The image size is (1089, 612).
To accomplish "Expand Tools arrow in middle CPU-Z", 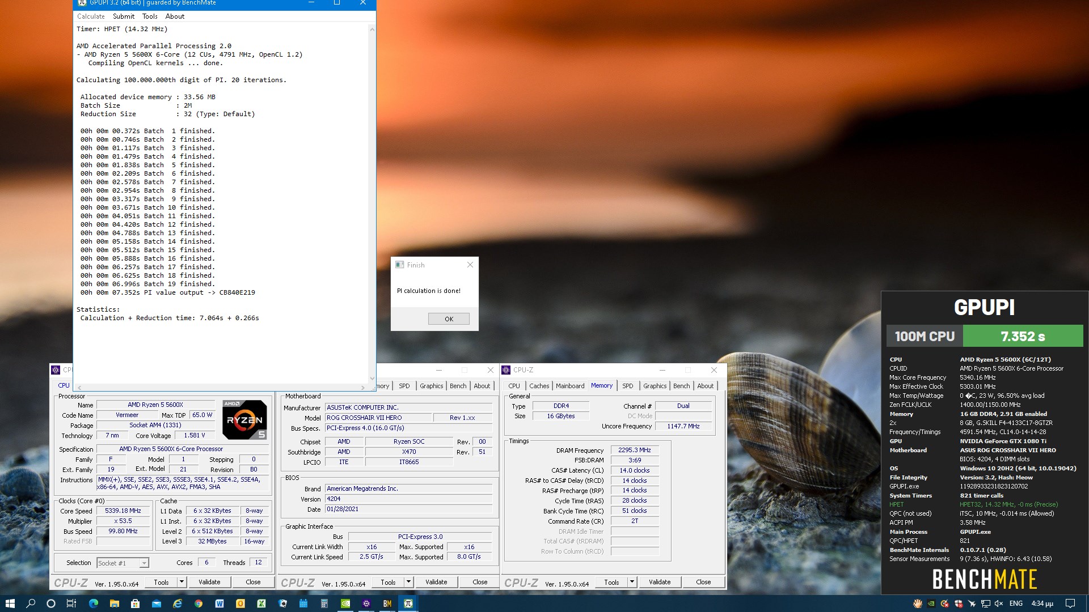I will click(x=408, y=582).
